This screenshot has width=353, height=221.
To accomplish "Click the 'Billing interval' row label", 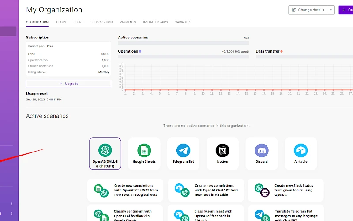I will [37, 72].
